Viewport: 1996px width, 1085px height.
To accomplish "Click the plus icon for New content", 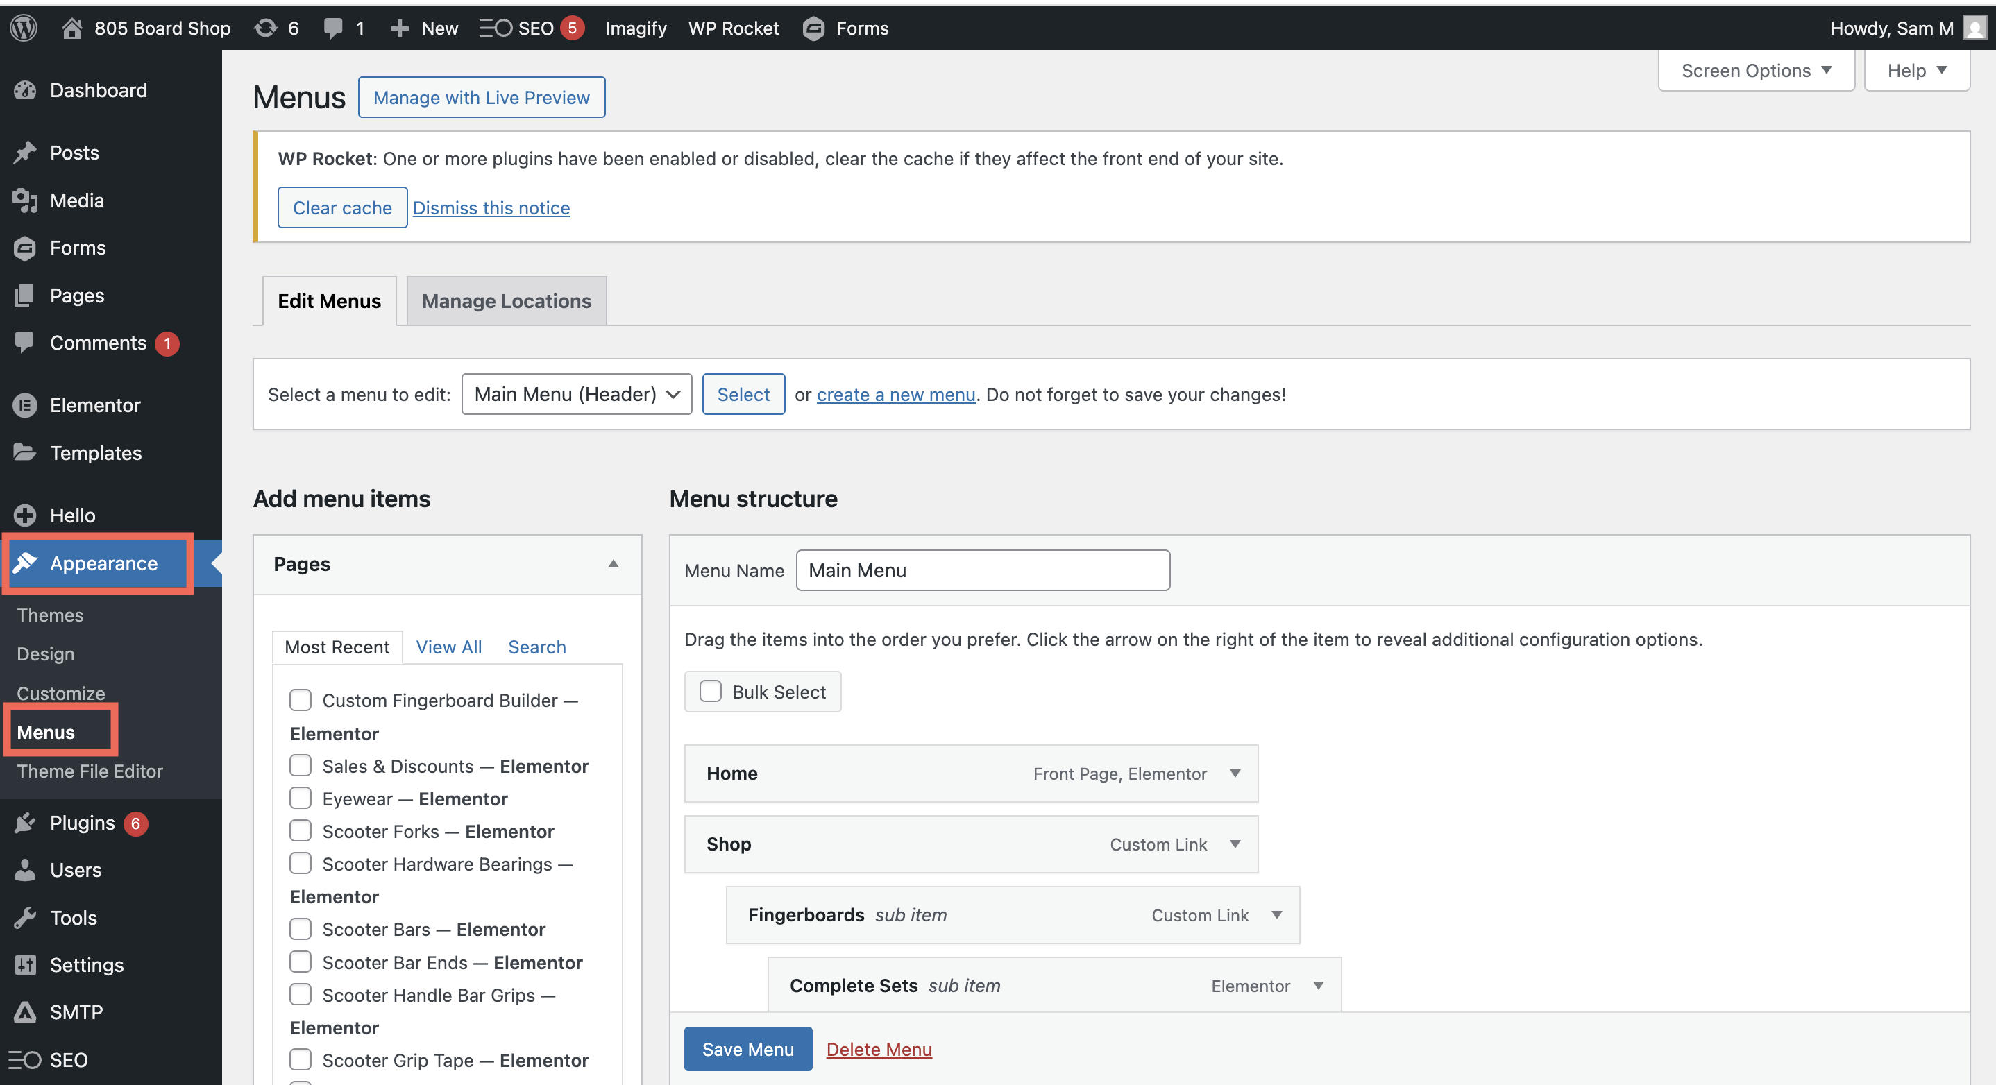I will [399, 28].
